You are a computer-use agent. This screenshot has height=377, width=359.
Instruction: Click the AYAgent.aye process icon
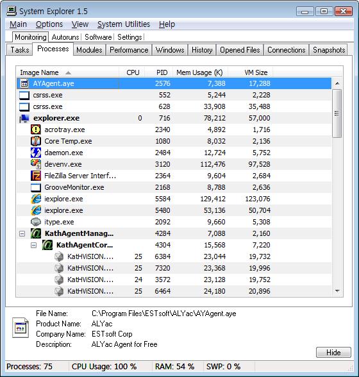click(24, 83)
